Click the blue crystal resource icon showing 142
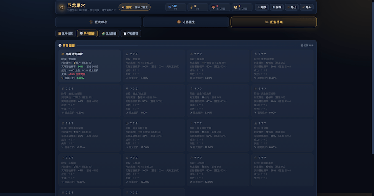The height and width of the screenshot is (196, 374). pyautogui.click(x=169, y=7)
